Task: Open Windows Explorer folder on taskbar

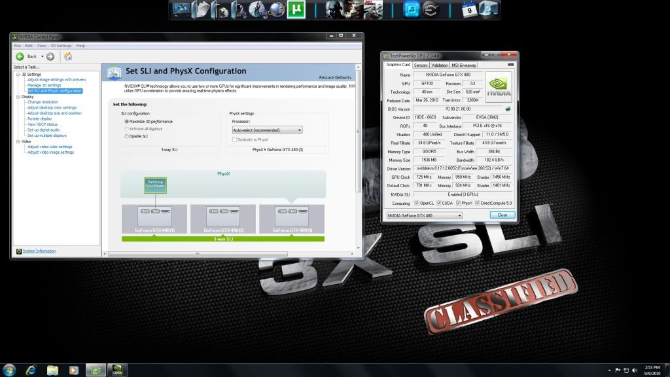Action: [52, 370]
